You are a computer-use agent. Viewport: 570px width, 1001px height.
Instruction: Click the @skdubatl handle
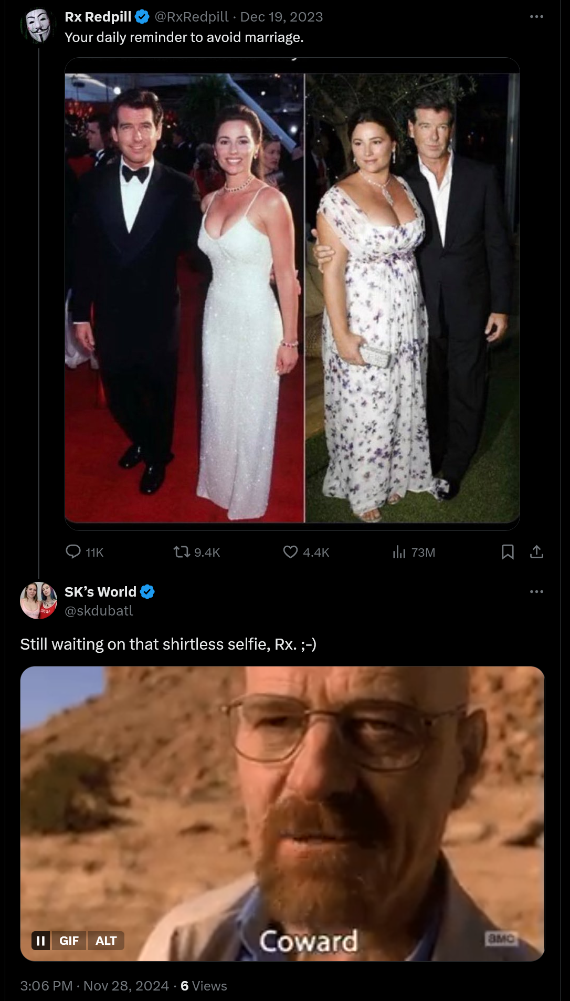click(99, 611)
